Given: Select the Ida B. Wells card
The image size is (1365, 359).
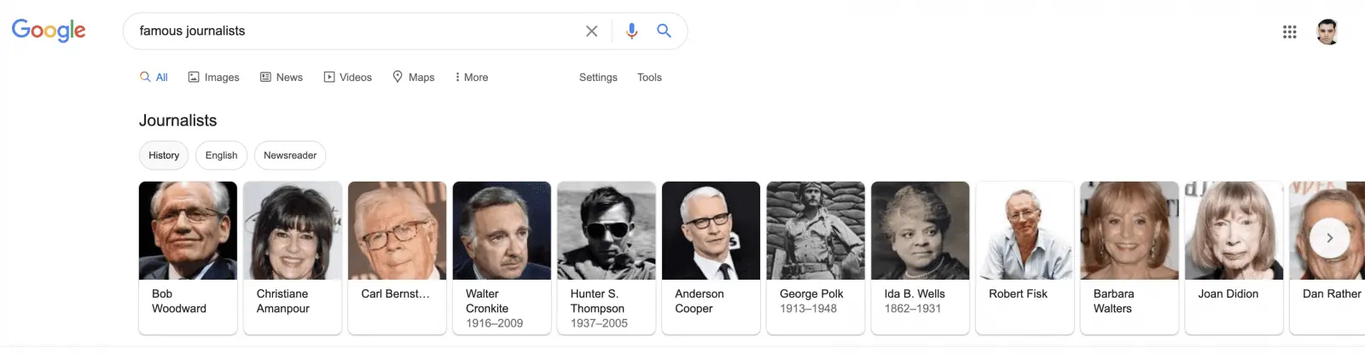Looking at the screenshot, I should pos(920,256).
